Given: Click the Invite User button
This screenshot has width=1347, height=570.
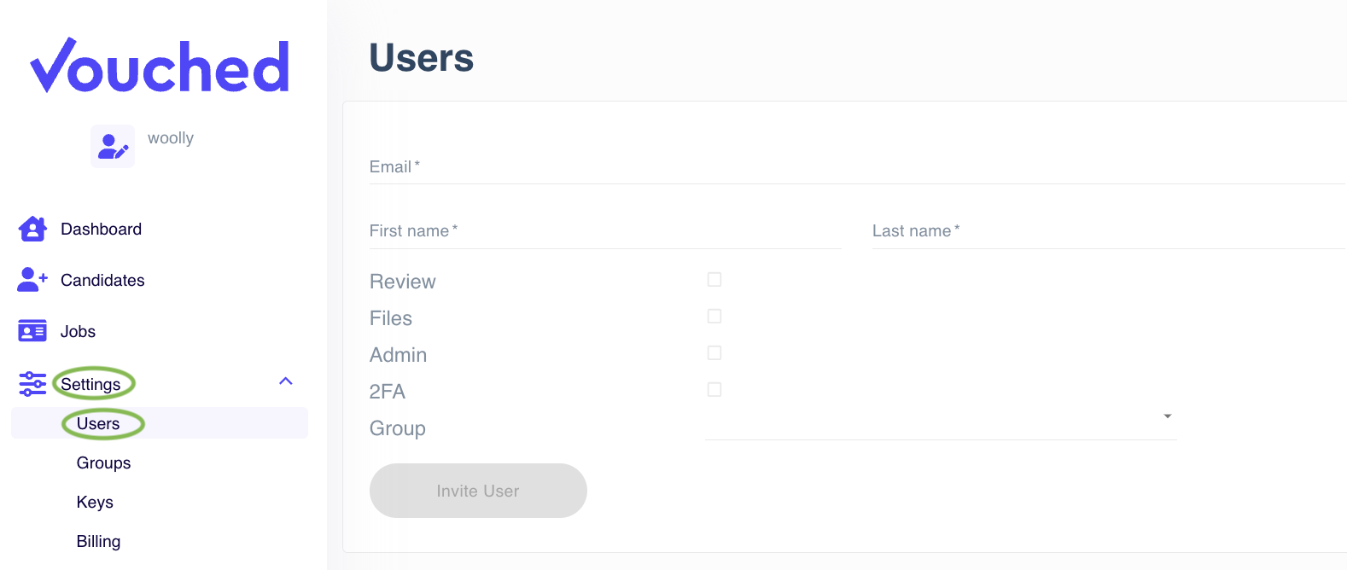Looking at the screenshot, I should pos(477,491).
